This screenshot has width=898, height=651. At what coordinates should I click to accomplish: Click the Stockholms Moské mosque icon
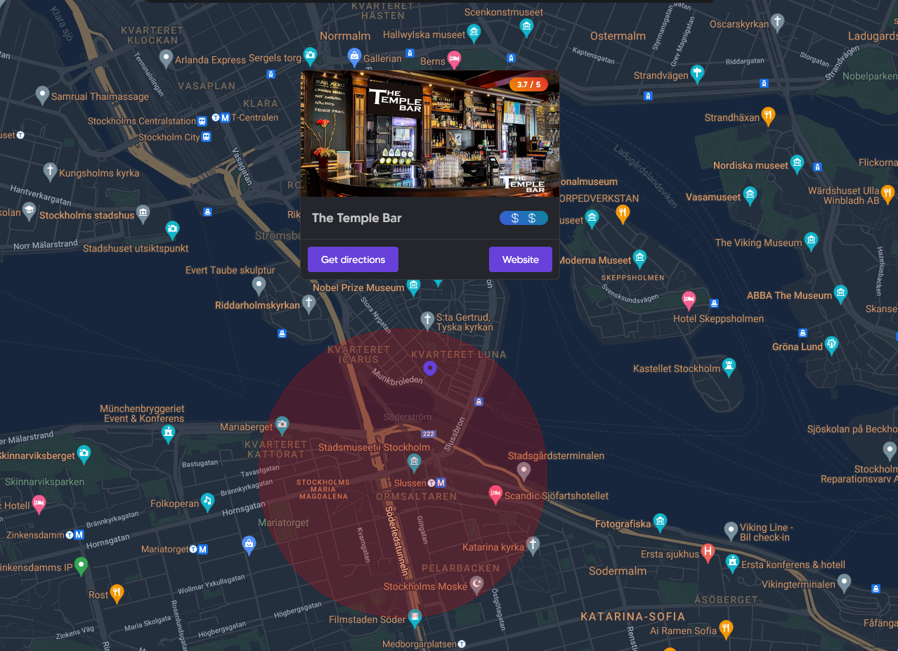click(x=477, y=585)
